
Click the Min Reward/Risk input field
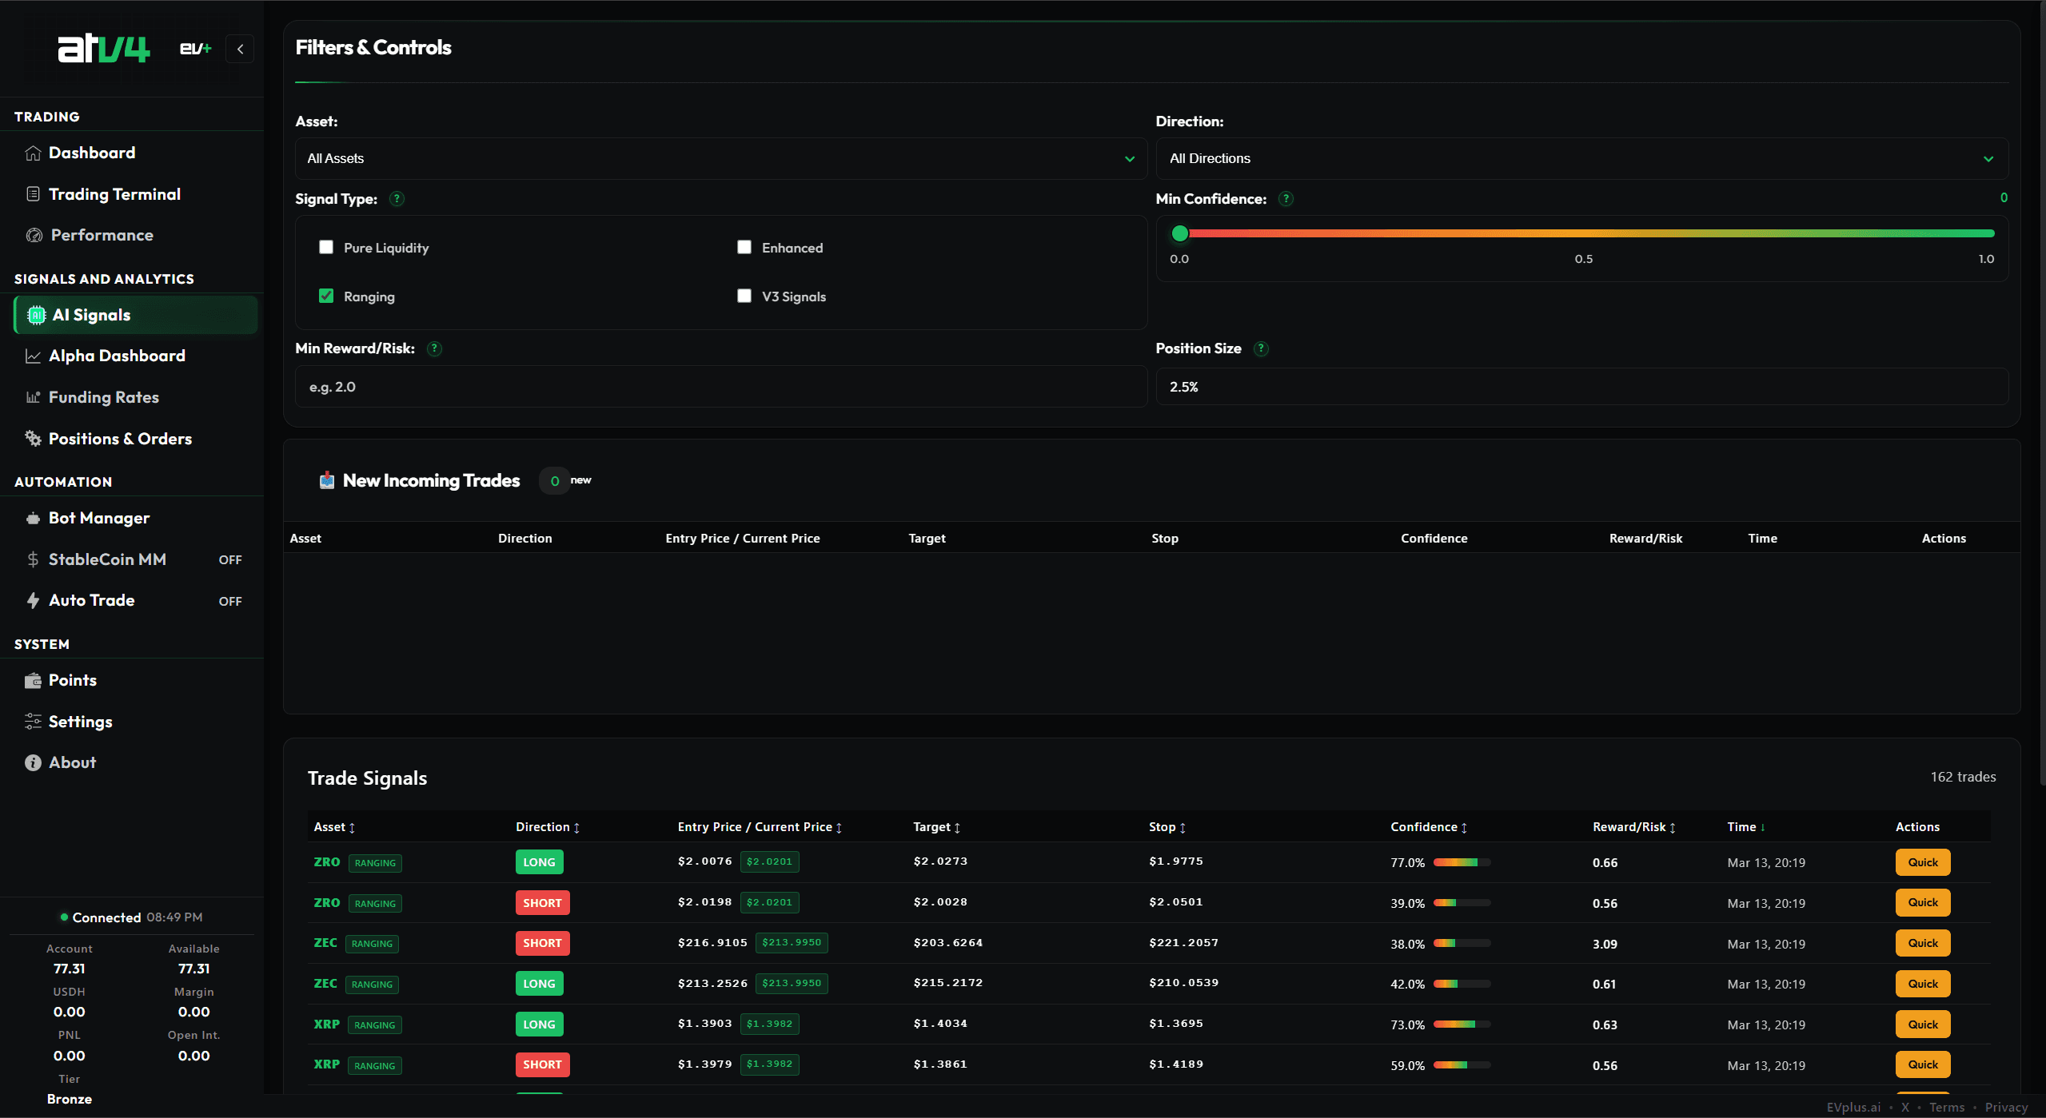click(x=719, y=386)
